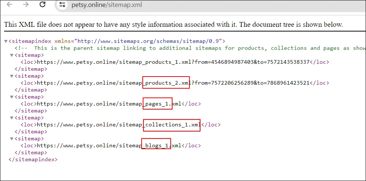Click the sitemap_products_1.xml URL text
Image resolution: width=366 pixels, height=181 pixels.
click(x=173, y=62)
